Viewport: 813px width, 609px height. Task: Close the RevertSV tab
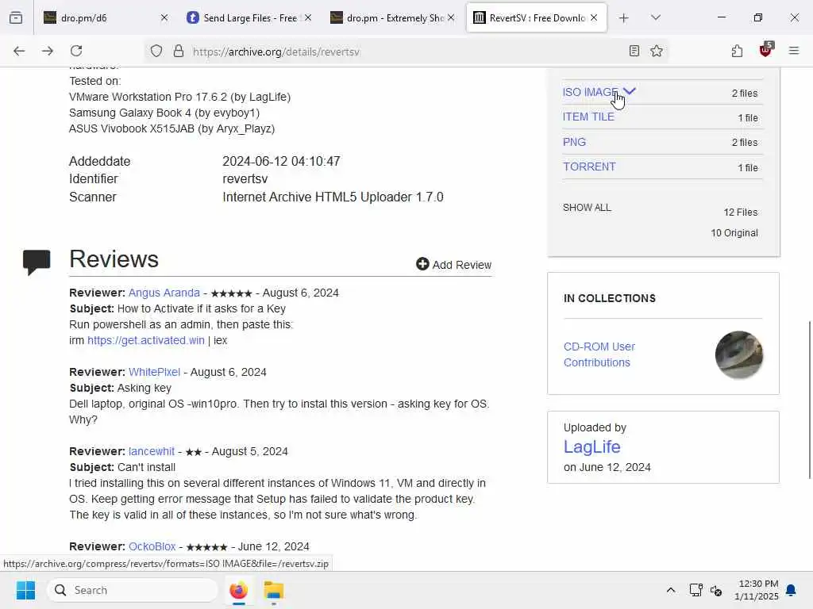pos(594,17)
